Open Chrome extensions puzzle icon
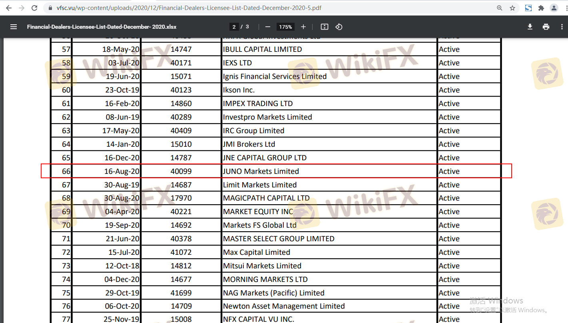Screen dimensions: 568x323 541,8
